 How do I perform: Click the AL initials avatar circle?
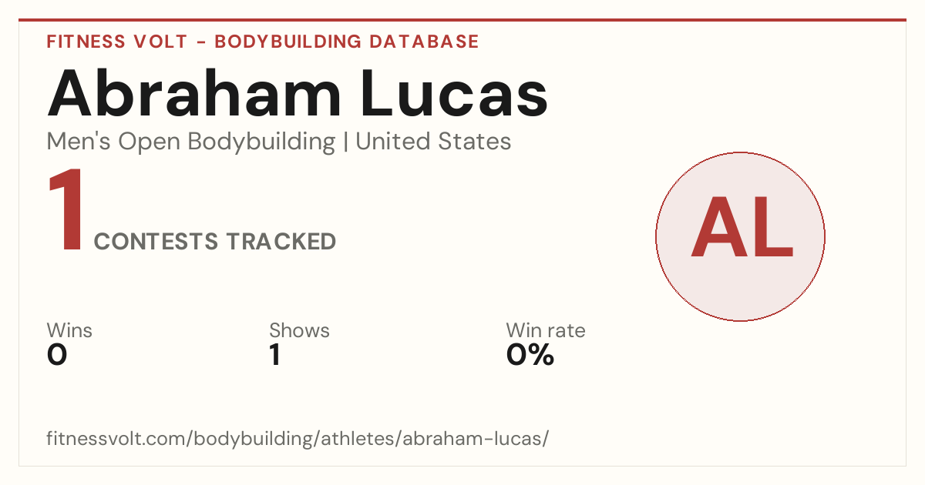[740, 236]
